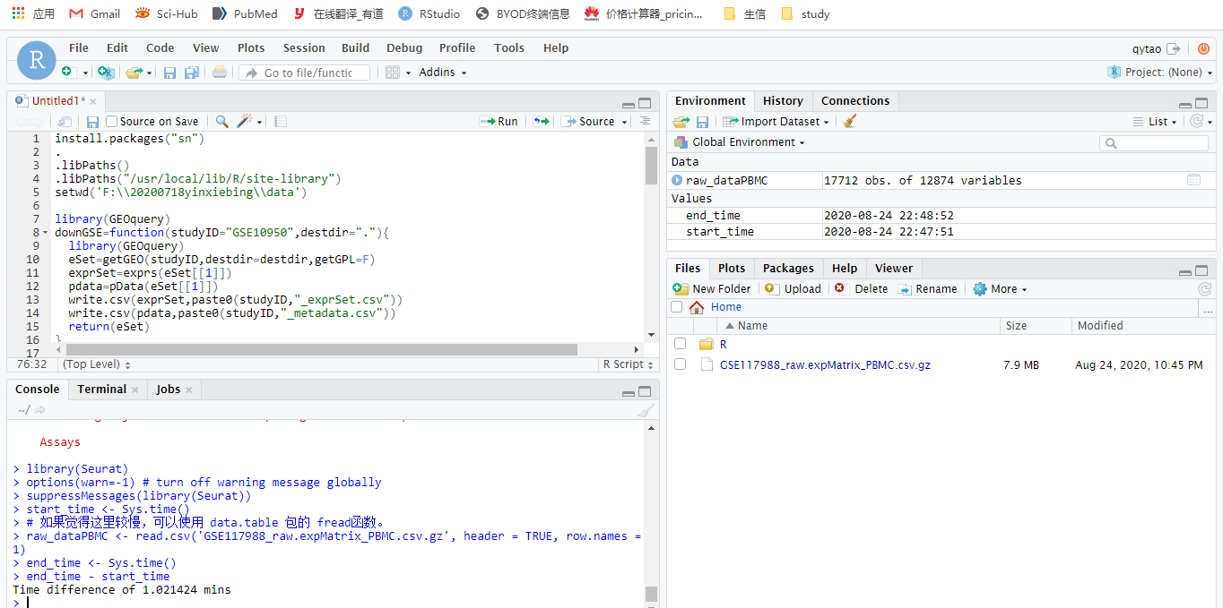Open GSE117988_raw.expMatrix_PBMC.csv.gz file link
This screenshot has width=1223, height=608.
[825, 364]
